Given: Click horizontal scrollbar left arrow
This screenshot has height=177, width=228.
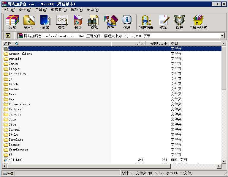Looking at the screenshot, I should pos(4,166).
